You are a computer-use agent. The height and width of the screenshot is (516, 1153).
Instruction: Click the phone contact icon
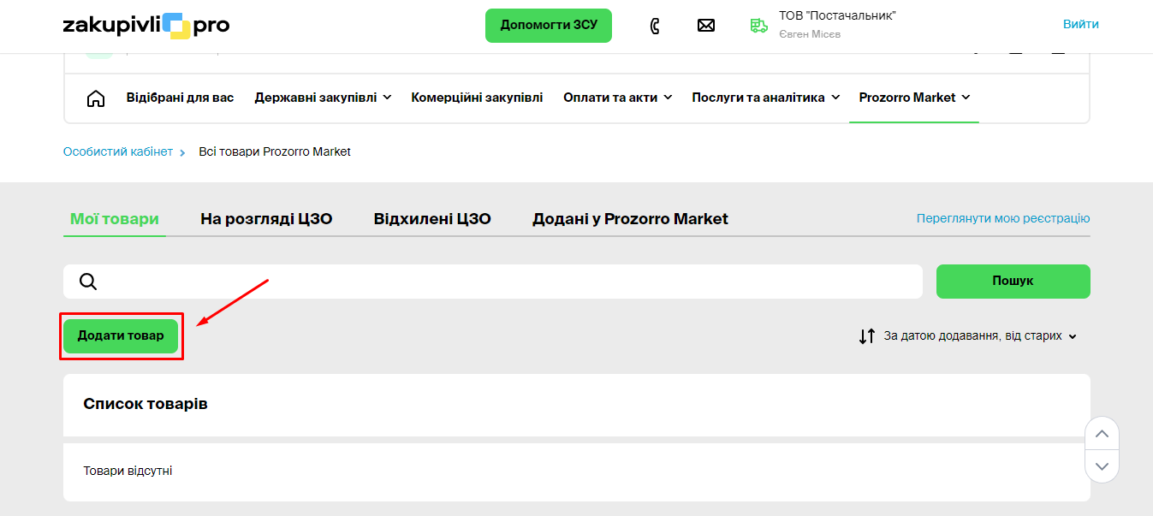[x=655, y=26]
